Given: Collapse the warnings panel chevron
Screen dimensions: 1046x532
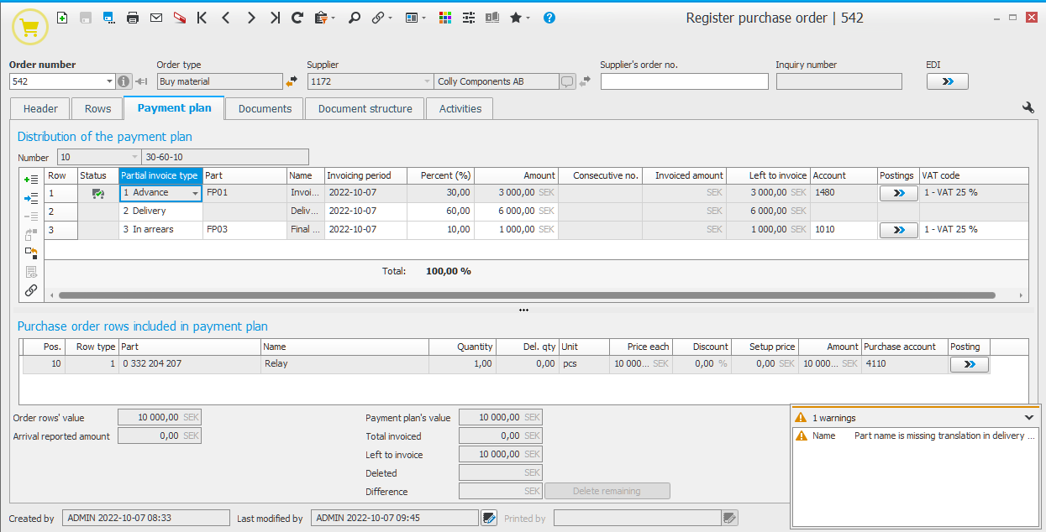Looking at the screenshot, I should pos(1029,417).
